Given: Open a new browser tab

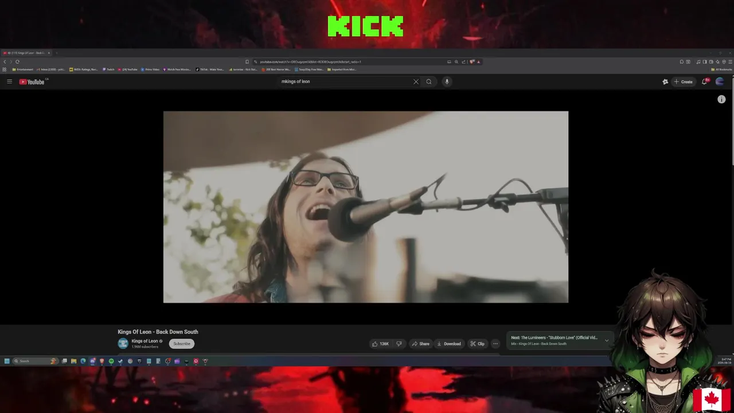Looking at the screenshot, I should coord(56,53).
